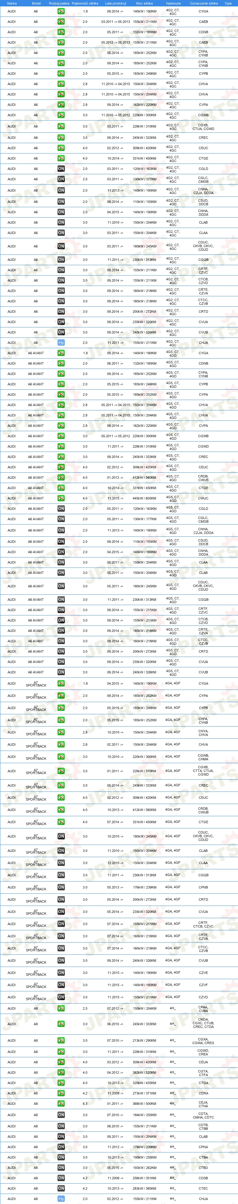
Task: Click the diesel ON icon for A6 CGQB 230kW
Action: (61, 260)
